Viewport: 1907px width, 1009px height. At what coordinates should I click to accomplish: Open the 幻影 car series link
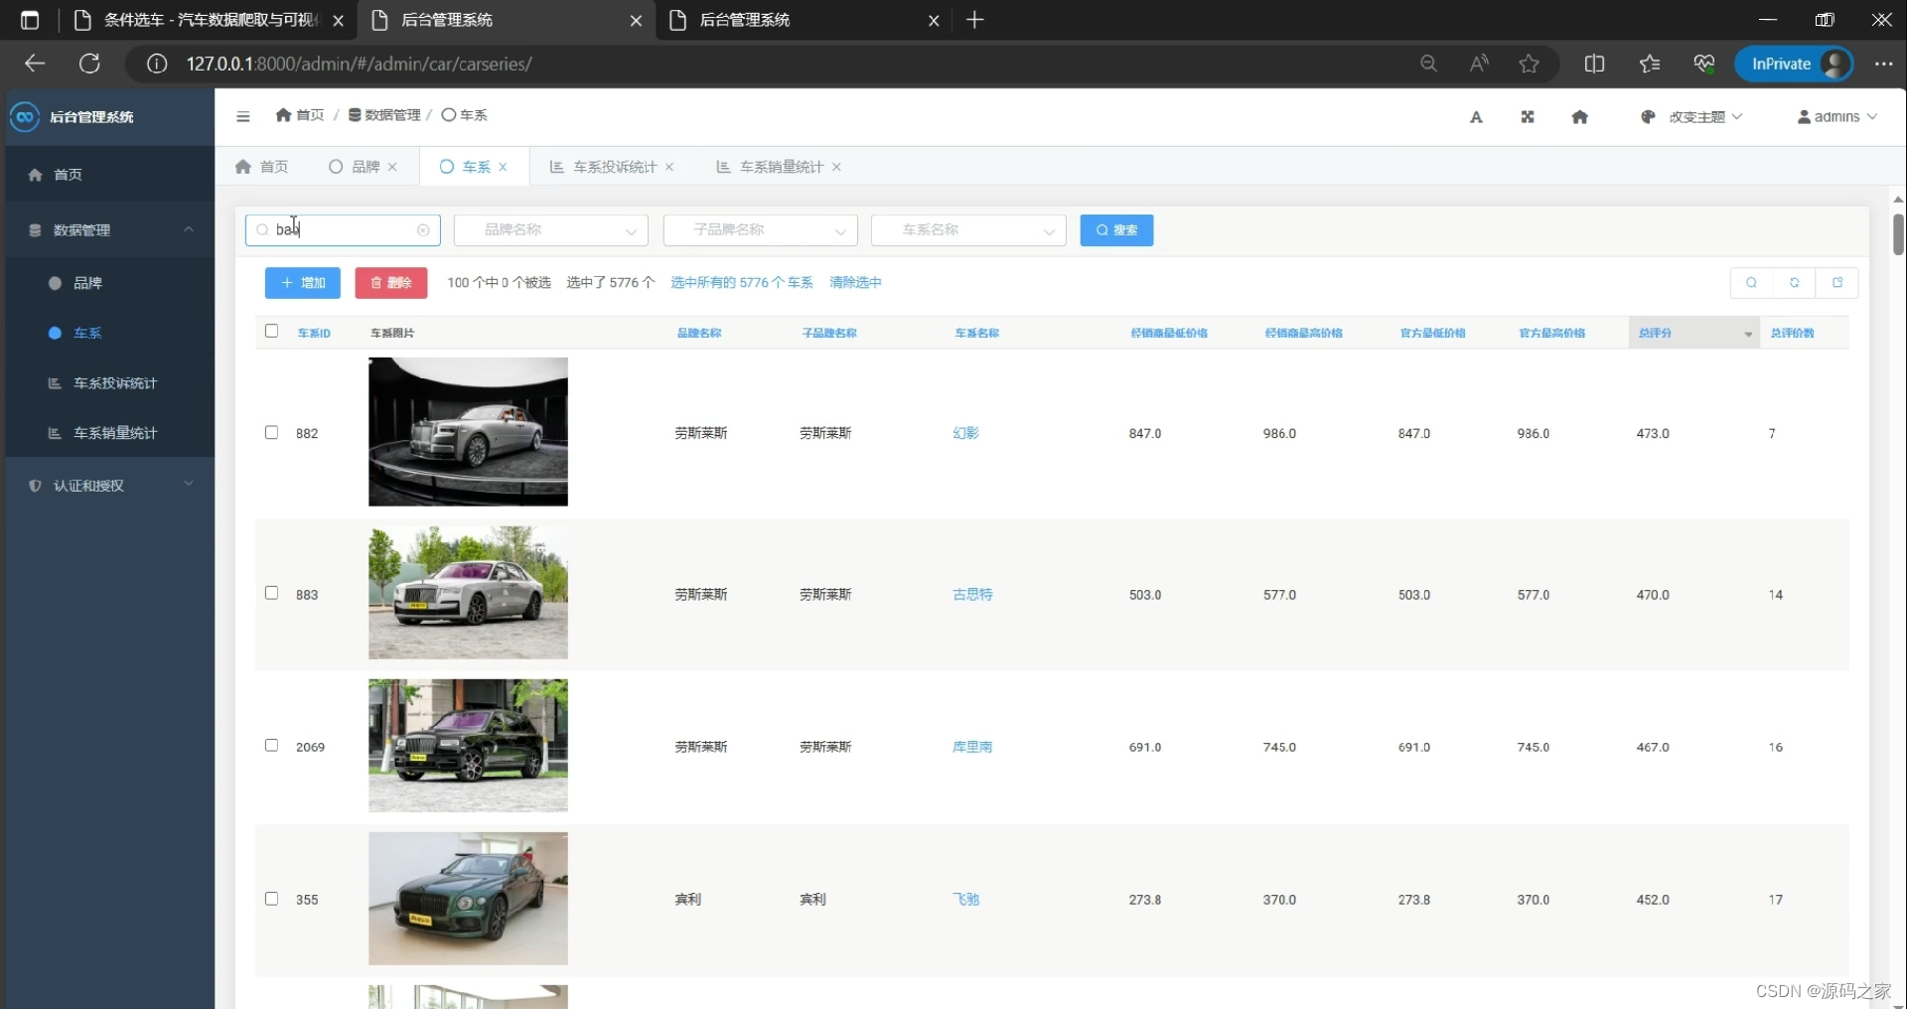(x=965, y=433)
